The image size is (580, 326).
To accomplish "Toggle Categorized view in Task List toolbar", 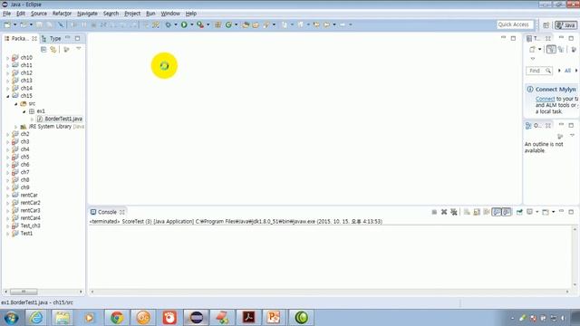I will coord(551,49).
